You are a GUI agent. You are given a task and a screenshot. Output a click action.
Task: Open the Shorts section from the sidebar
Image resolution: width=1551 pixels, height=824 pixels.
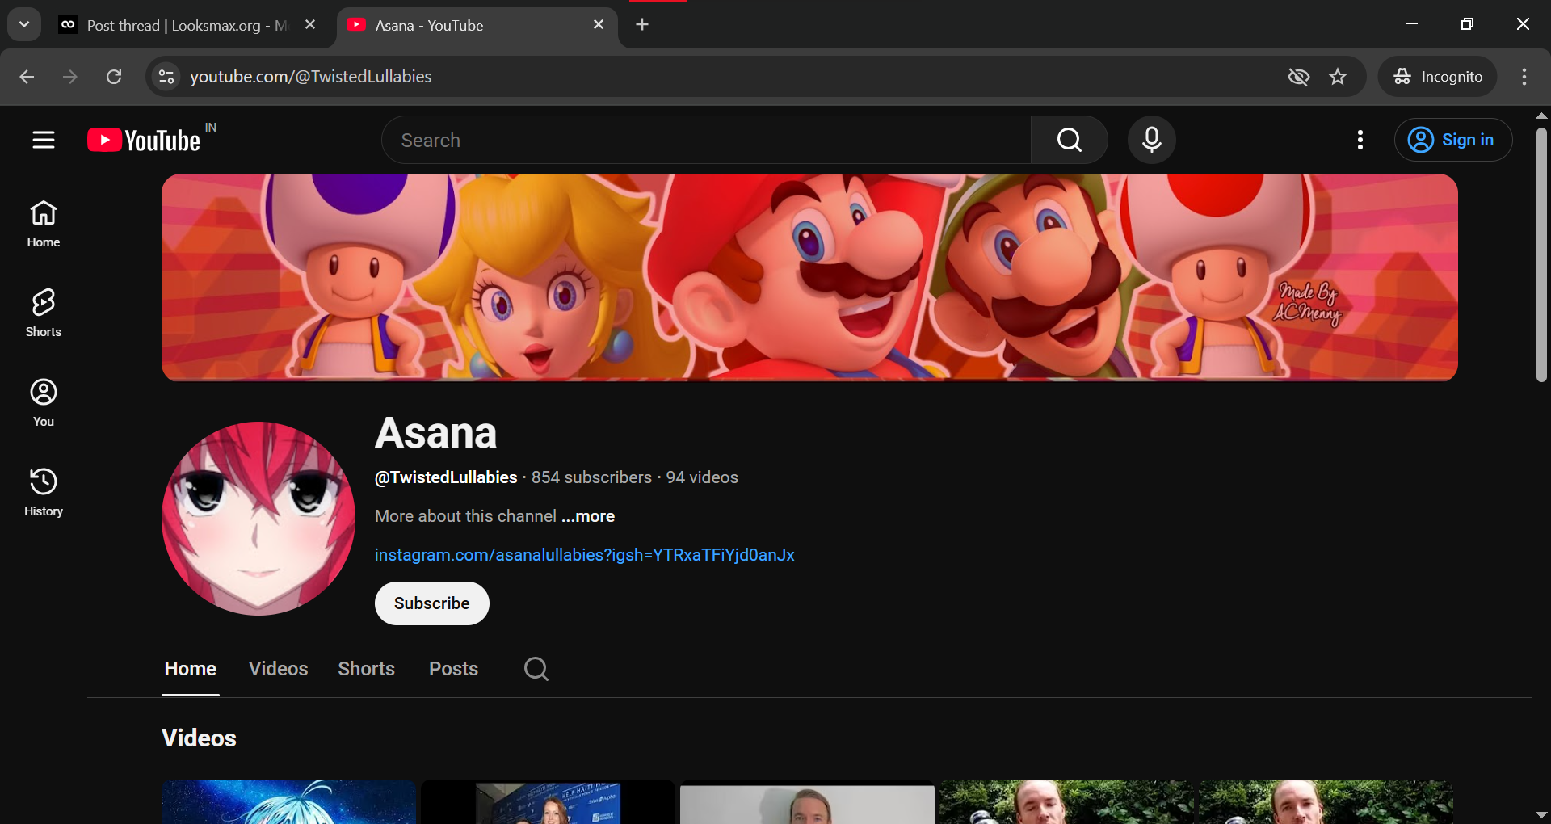click(x=43, y=313)
